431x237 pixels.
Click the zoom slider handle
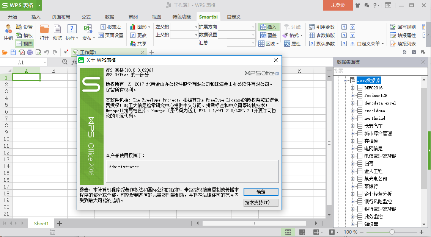coord(392,232)
